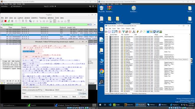Click Windows Start button on taskbar

pos(100,105)
